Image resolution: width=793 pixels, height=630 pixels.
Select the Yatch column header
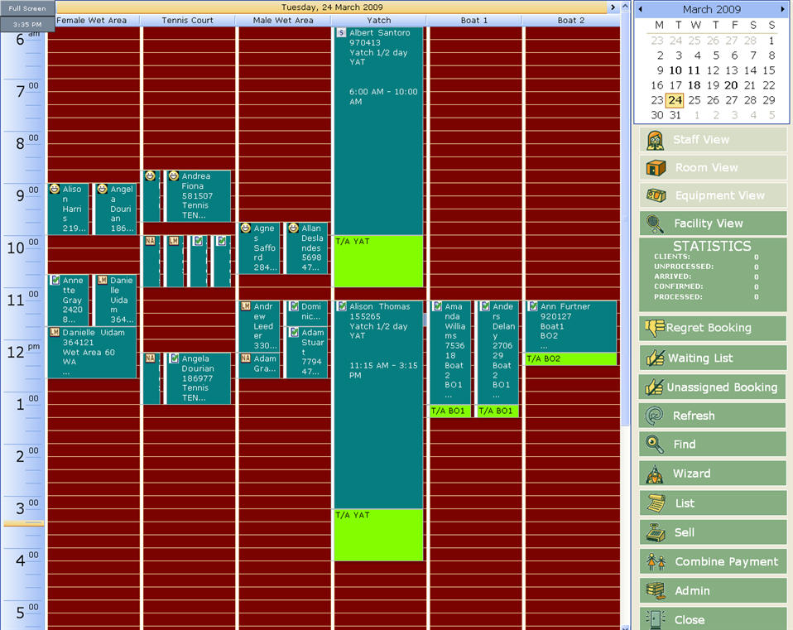378,21
